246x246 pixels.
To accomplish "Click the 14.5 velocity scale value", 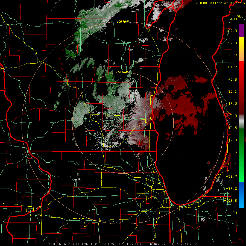I will [233, 104].
